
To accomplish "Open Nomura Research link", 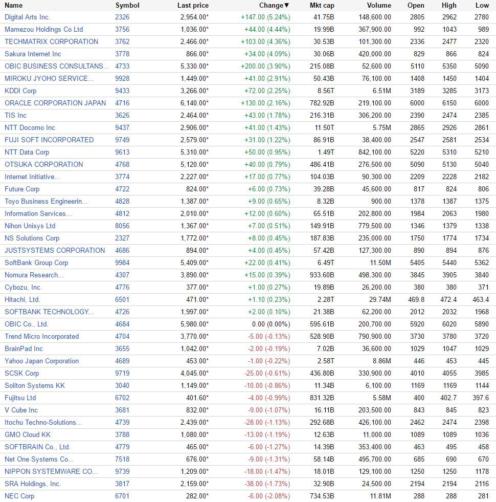I will (x=34, y=275).
